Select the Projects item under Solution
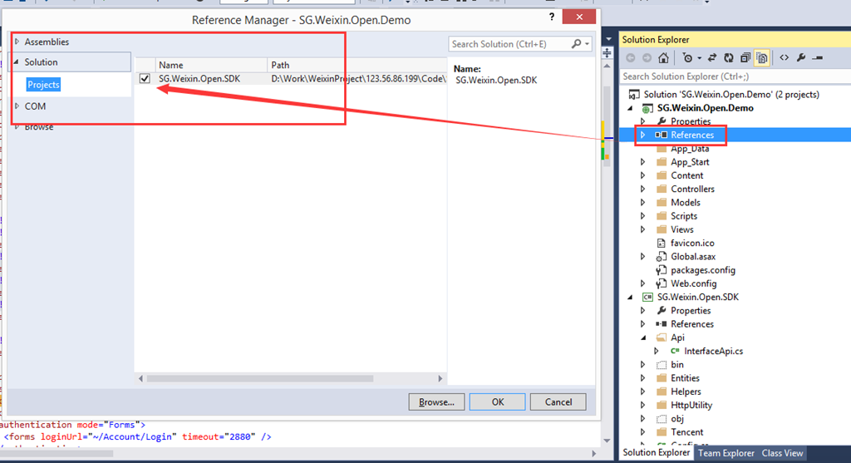Viewport: 851px width, 463px height. coord(43,85)
